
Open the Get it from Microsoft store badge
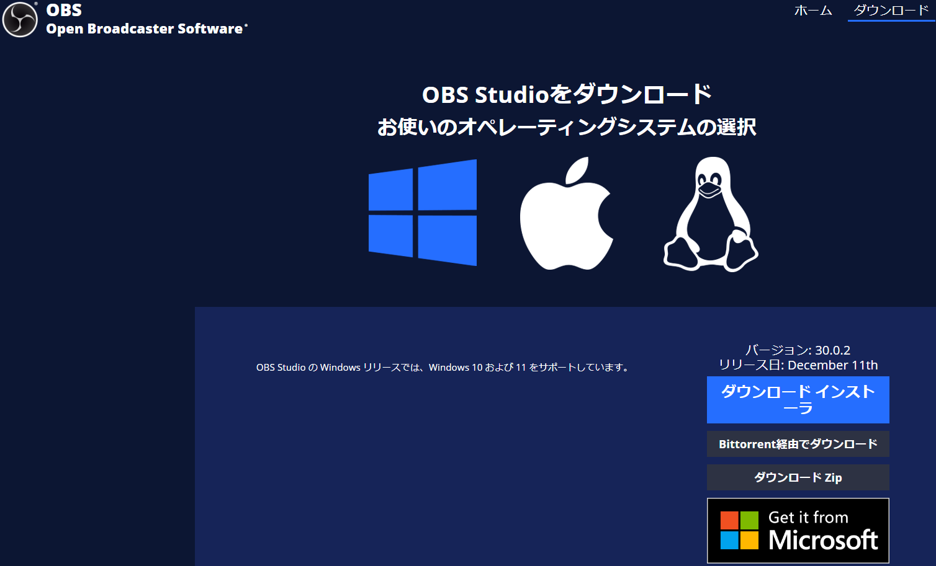coord(798,530)
